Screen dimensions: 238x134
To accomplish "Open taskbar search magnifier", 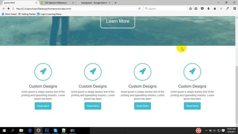I will tap(13, 131).
